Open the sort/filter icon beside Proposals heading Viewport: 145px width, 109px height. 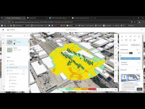click(25, 36)
